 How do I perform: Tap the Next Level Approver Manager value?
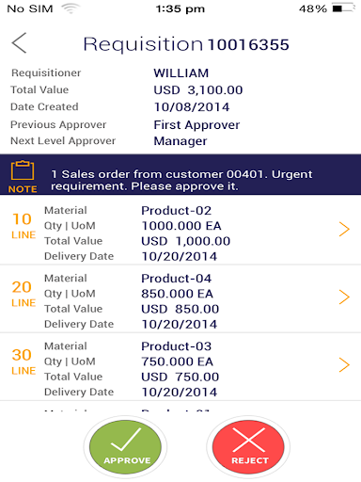(x=180, y=141)
